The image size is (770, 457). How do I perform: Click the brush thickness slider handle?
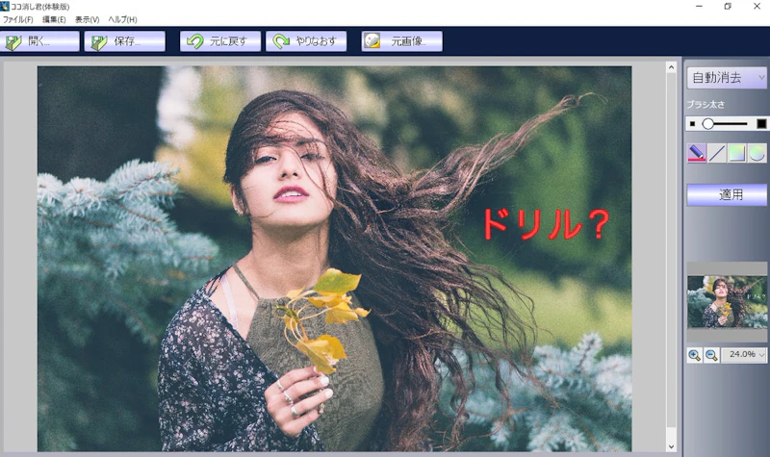[707, 124]
